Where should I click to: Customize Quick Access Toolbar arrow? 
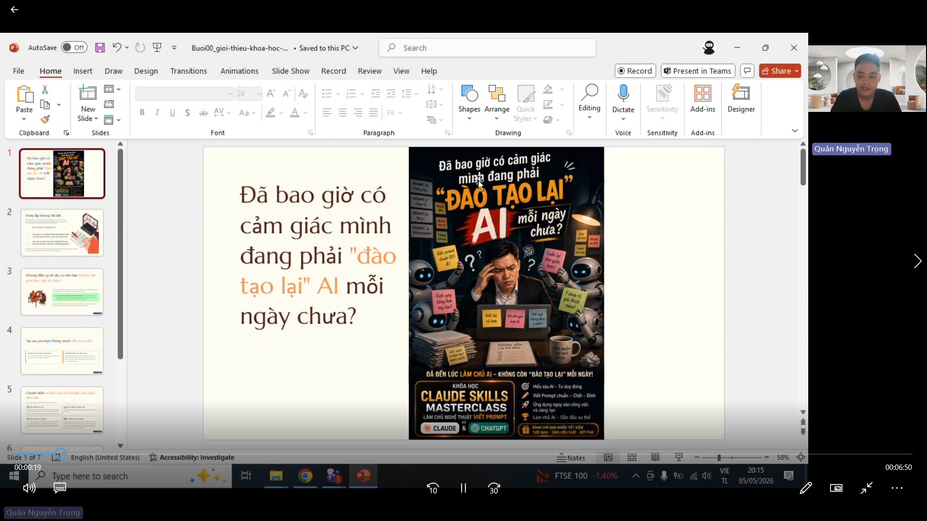click(x=174, y=47)
